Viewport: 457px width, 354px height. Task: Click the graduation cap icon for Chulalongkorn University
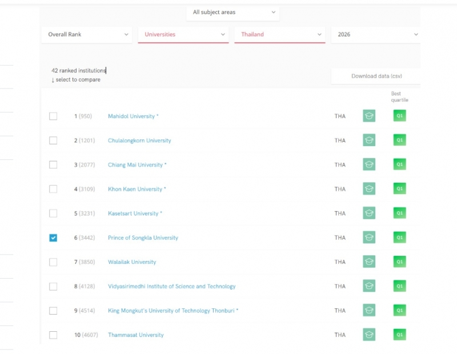[369, 140]
